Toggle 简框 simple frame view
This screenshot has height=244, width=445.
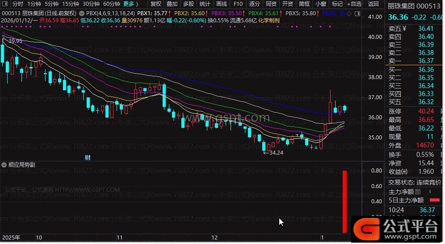tap(304, 4)
